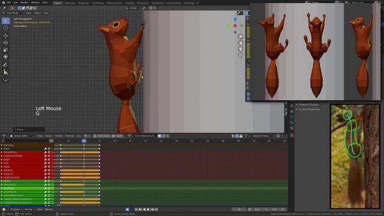The image size is (384, 216).
Task: Toggle the fake user shield for action
Action: pyautogui.click(x=160, y=136)
